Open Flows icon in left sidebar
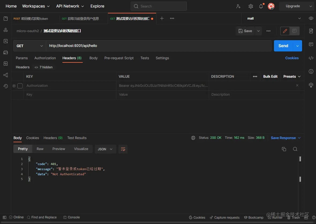The width and height of the screenshot is (316, 224). pos(6,75)
